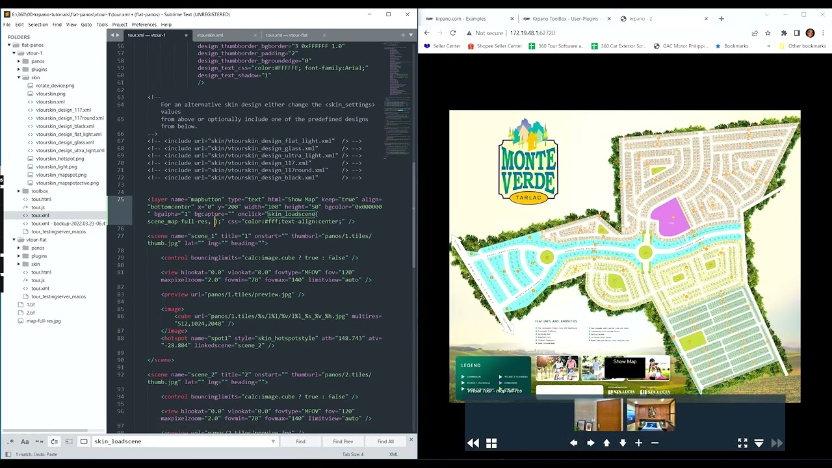The width and height of the screenshot is (832, 468).
Task: Go to previous scene with double-left arrows
Action: (x=473, y=443)
